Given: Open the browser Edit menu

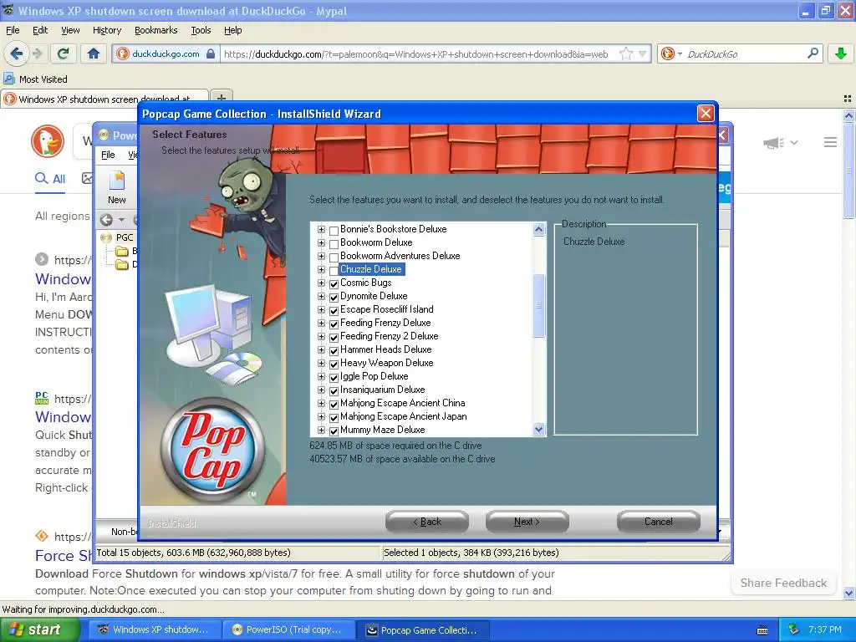Looking at the screenshot, I should 40,30.
